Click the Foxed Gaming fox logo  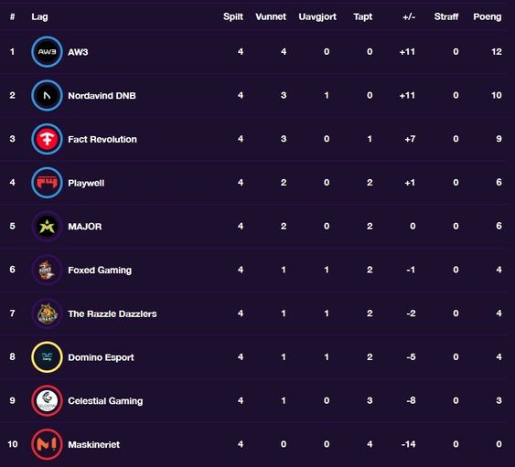(x=47, y=271)
